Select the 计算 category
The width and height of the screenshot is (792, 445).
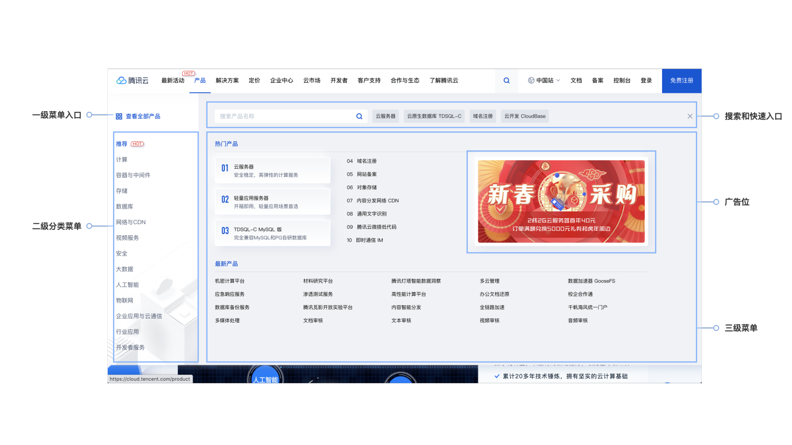[122, 160]
